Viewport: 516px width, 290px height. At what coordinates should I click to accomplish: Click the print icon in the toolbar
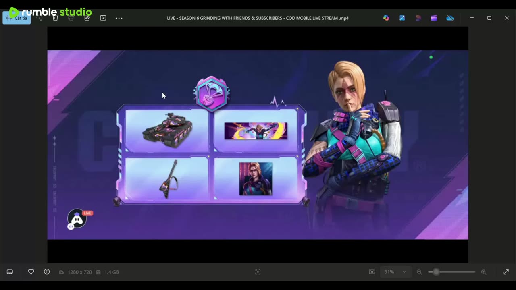(71, 18)
